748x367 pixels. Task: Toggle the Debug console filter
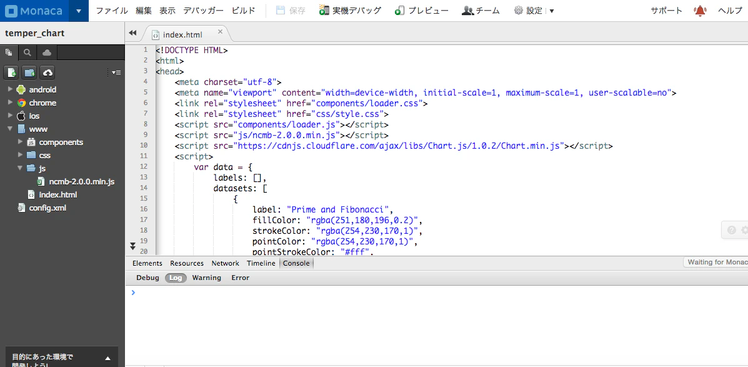point(147,278)
